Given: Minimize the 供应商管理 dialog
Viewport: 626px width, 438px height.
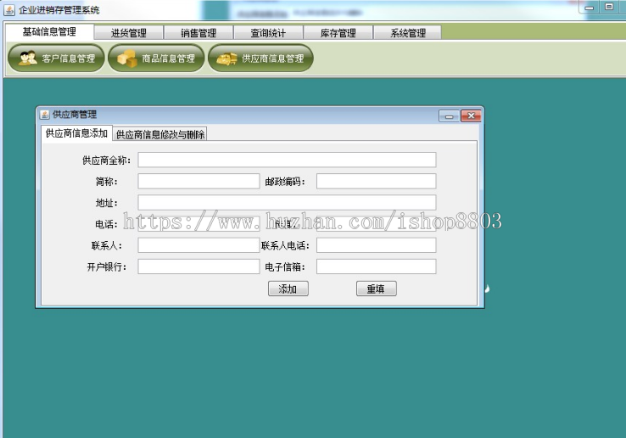Looking at the screenshot, I should pyautogui.click(x=449, y=116).
